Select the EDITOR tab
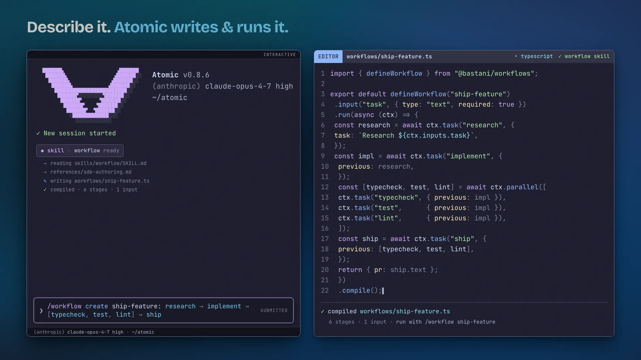The width and height of the screenshot is (641, 360). click(328, 57)
